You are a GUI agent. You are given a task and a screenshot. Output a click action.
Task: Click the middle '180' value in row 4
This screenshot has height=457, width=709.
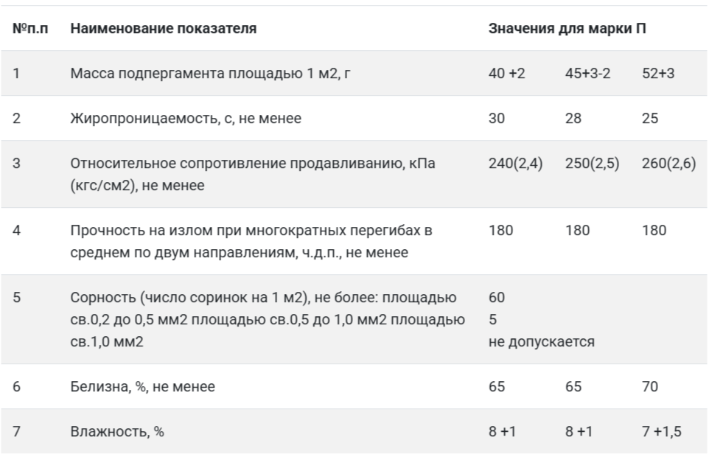577,230
